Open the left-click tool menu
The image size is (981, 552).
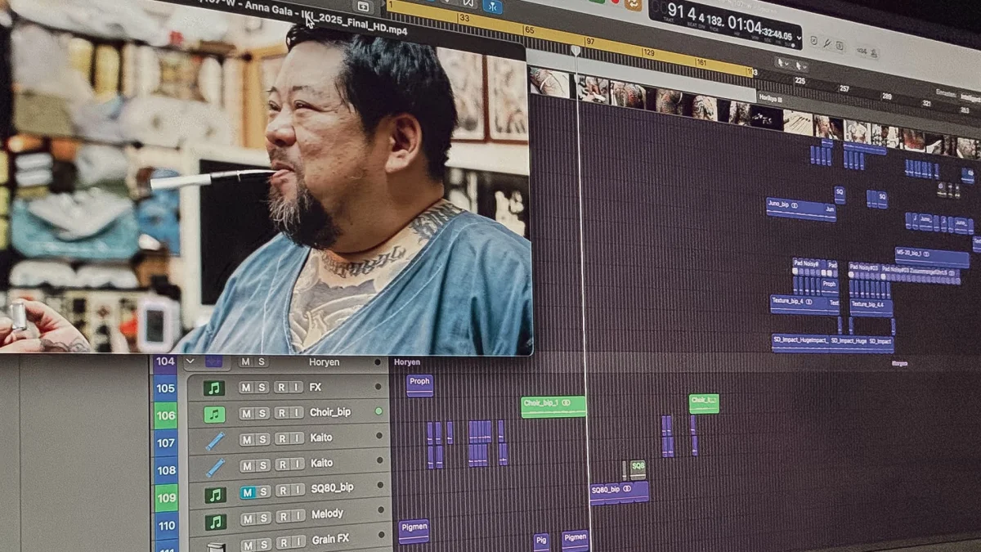(785, 62)
